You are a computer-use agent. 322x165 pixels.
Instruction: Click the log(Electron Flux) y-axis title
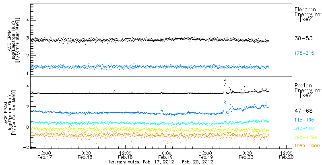pyautogui.click(x=13, y=39)
